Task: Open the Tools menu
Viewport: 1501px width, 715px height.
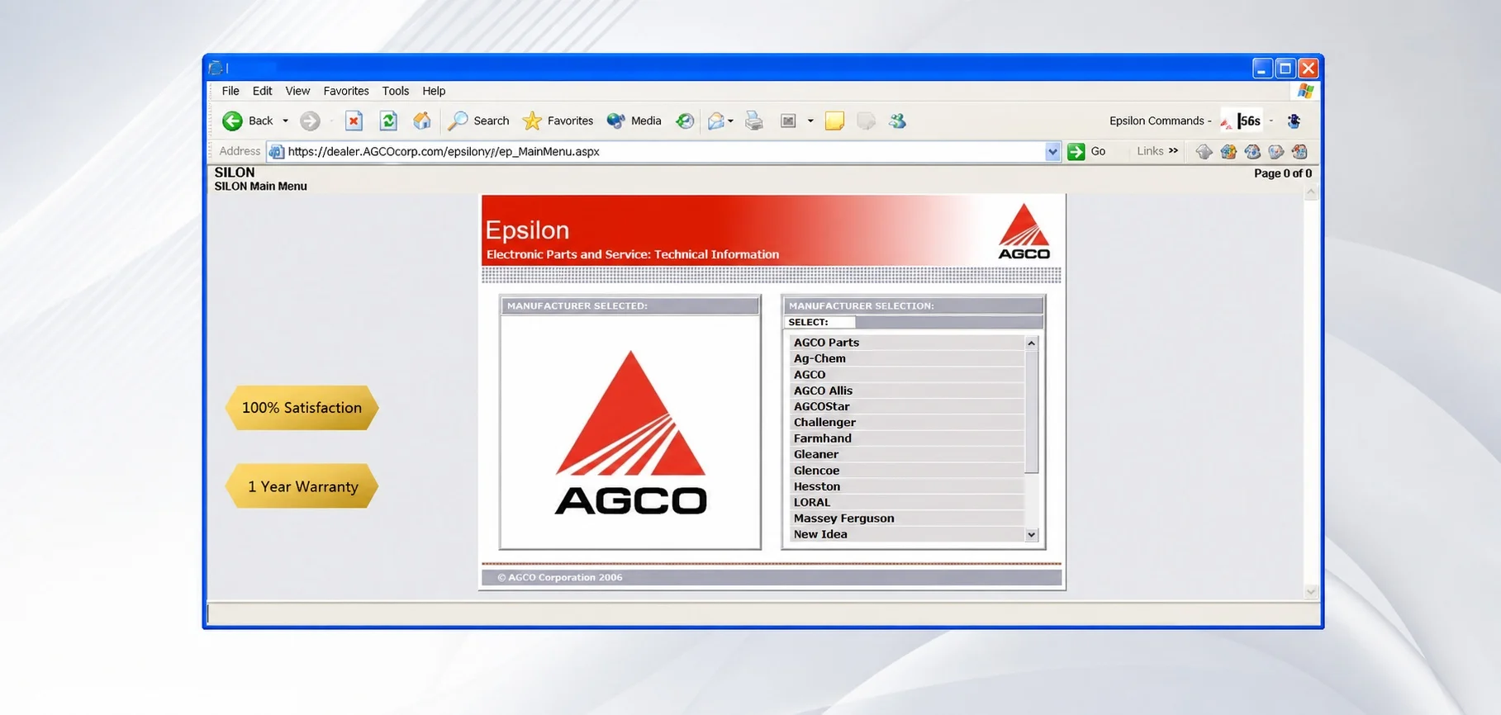Action: coord(395,91)
